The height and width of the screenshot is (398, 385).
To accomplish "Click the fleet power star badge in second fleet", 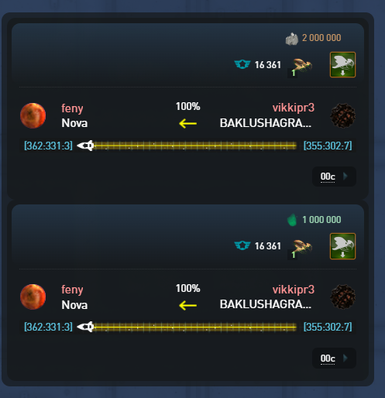I will point(242,245).
